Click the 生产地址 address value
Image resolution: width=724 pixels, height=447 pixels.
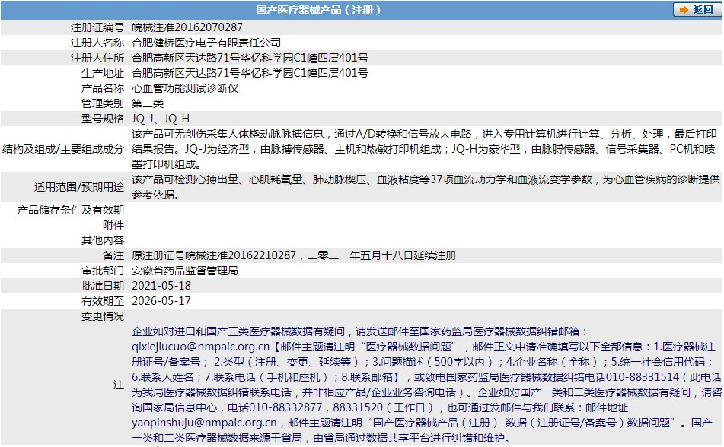pos(250,73)
